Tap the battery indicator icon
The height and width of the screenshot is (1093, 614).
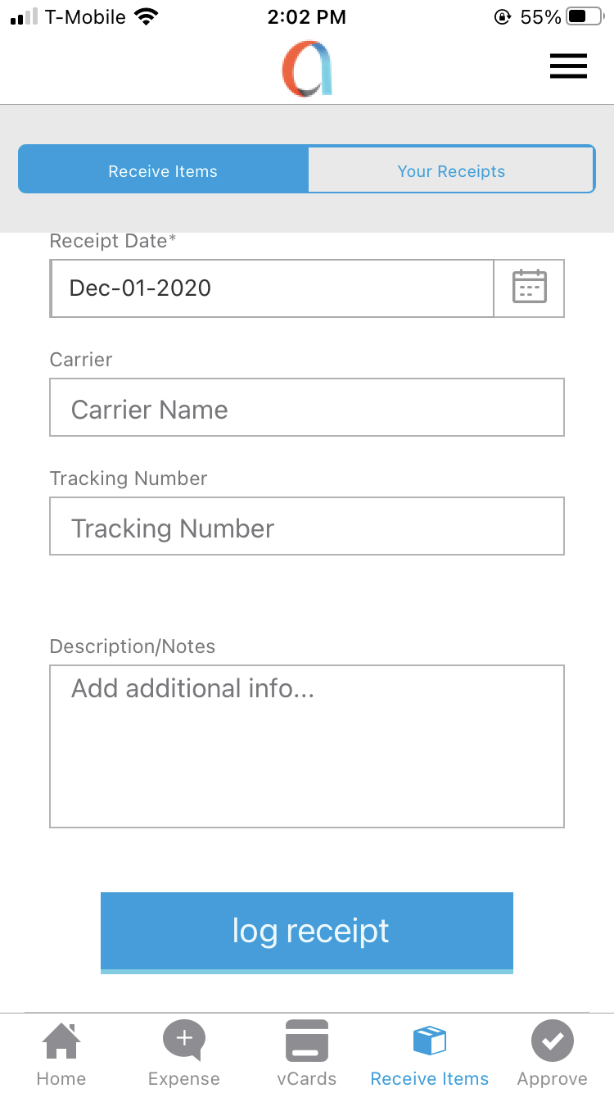[588, 17]
